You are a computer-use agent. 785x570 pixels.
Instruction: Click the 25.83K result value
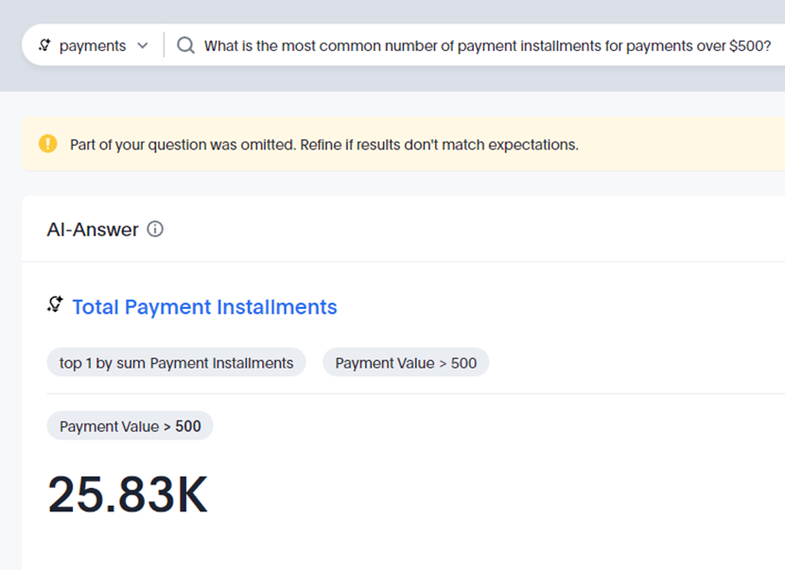128,494
